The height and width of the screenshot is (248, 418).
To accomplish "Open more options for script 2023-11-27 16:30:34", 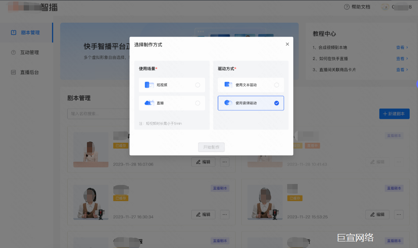I will (225, 214).
